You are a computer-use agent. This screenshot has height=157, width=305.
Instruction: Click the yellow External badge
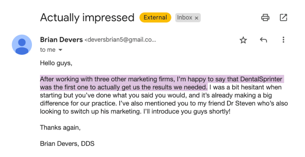155,17
